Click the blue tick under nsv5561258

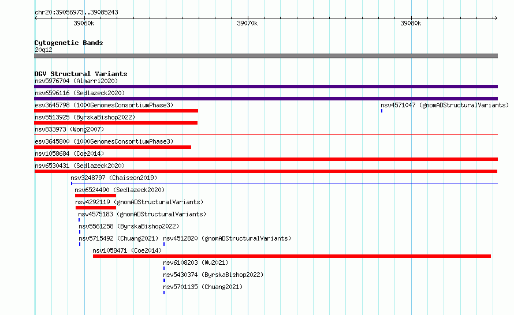(x=80, y=232)
